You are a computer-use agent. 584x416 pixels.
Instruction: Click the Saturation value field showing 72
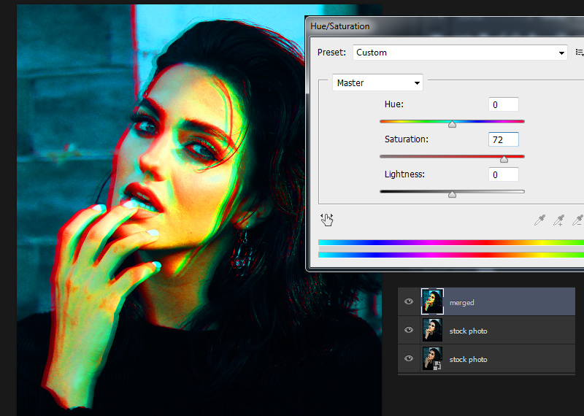[x=503, y=139]
